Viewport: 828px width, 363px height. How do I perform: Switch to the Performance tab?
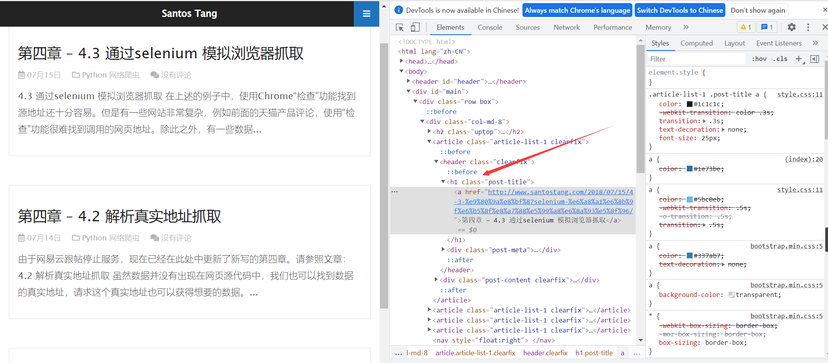tap(612, 27)
